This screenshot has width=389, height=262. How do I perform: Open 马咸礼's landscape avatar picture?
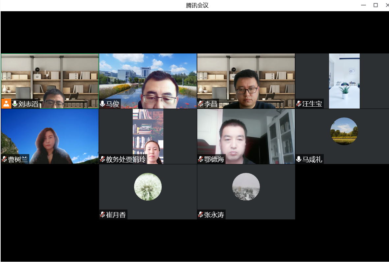point(344,131)
